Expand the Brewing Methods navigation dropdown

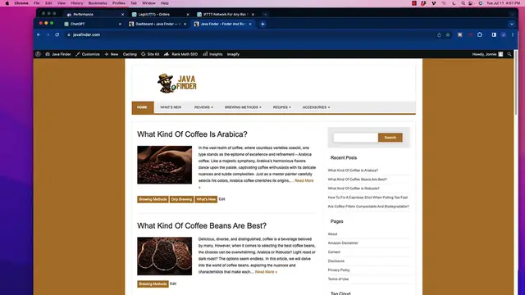243,107
